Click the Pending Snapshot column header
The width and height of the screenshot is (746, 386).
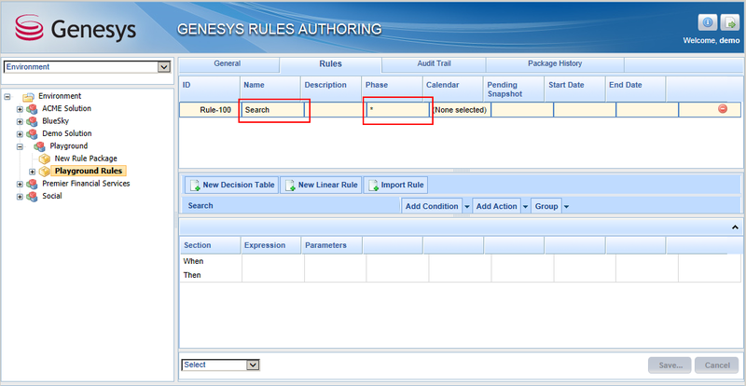[514, 89]
